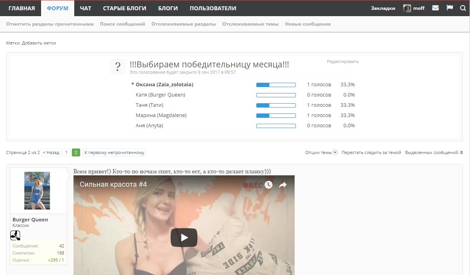This screenshot has width=470, height=275.
Task: Click Добавить метки link
Action: 39,43
